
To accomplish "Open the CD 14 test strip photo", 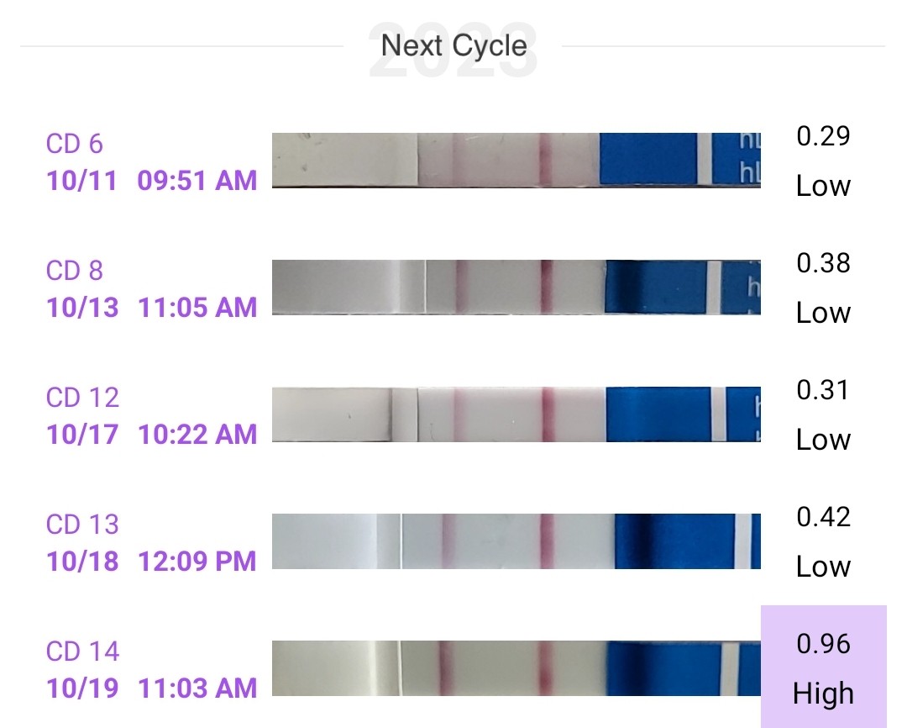I will coord(516,667).
